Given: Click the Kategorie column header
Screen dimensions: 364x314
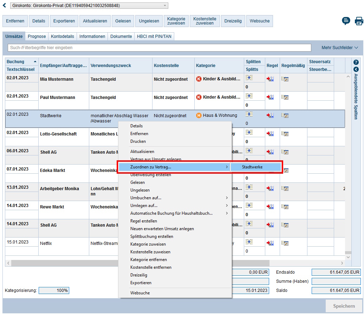Looking at the screenshot, I should tap(219, 66).
